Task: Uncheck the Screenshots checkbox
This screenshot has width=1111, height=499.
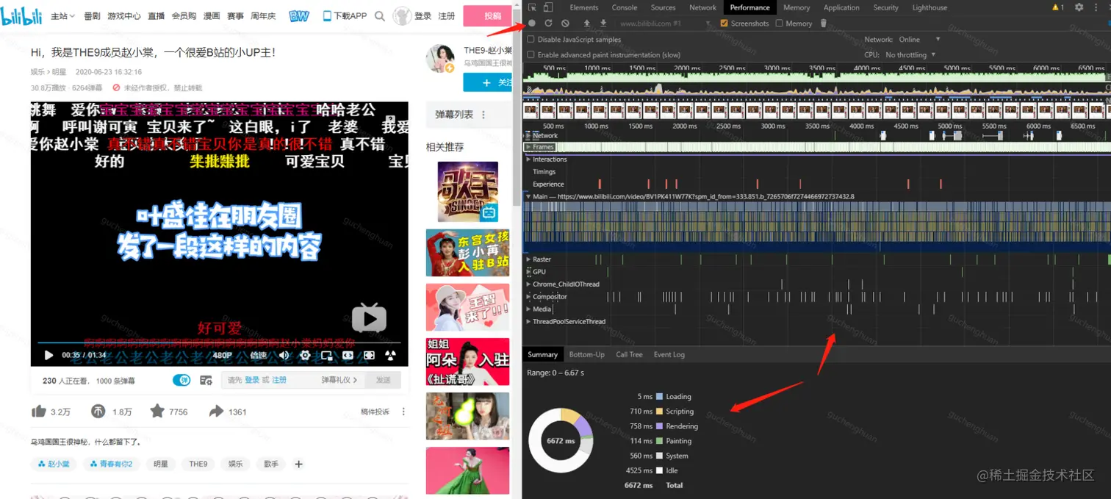Action: [x=724, y=24]
